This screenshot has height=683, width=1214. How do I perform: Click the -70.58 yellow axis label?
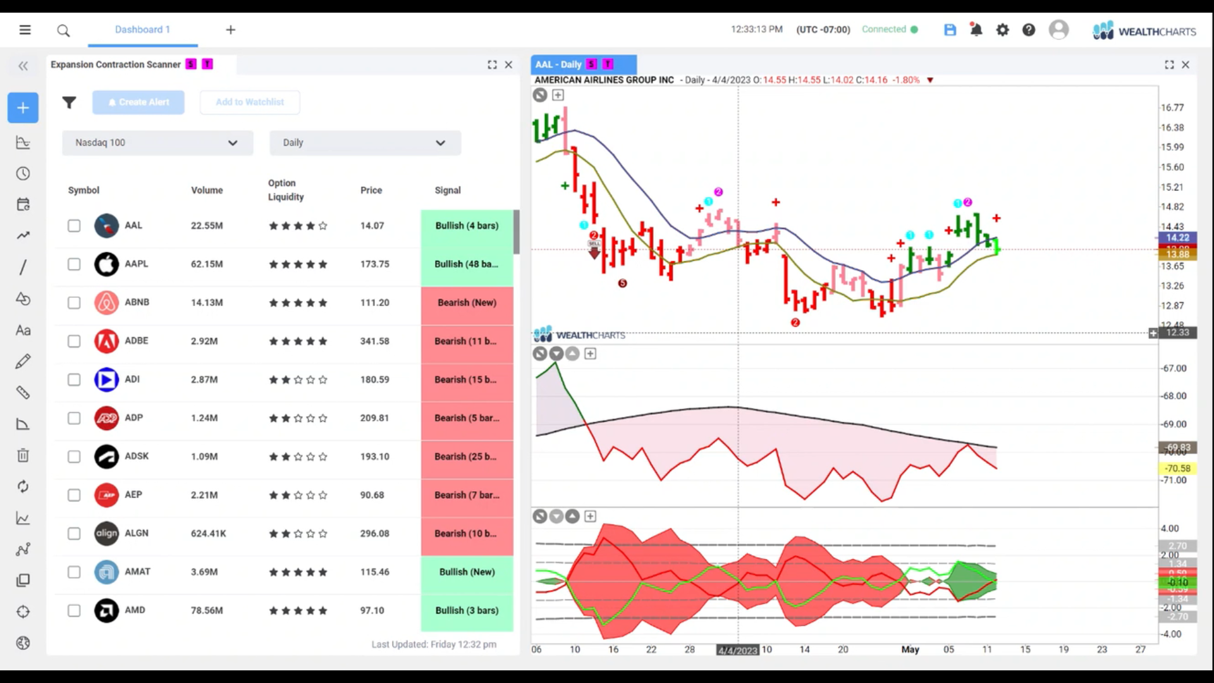pyautogui.click(x=1177, y=469)
